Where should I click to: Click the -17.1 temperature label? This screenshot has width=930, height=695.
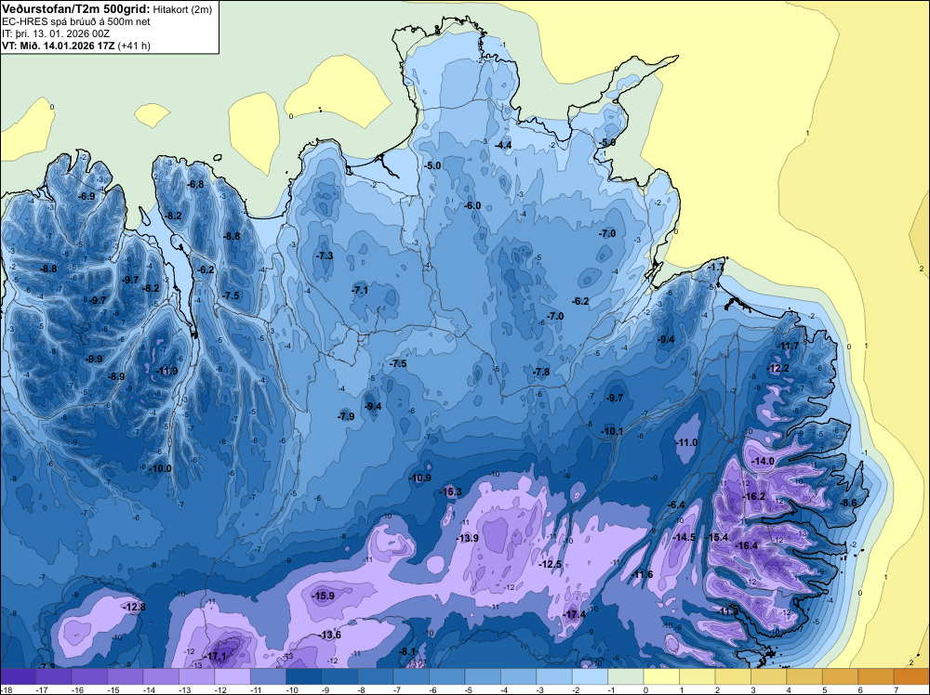(215, 657)
